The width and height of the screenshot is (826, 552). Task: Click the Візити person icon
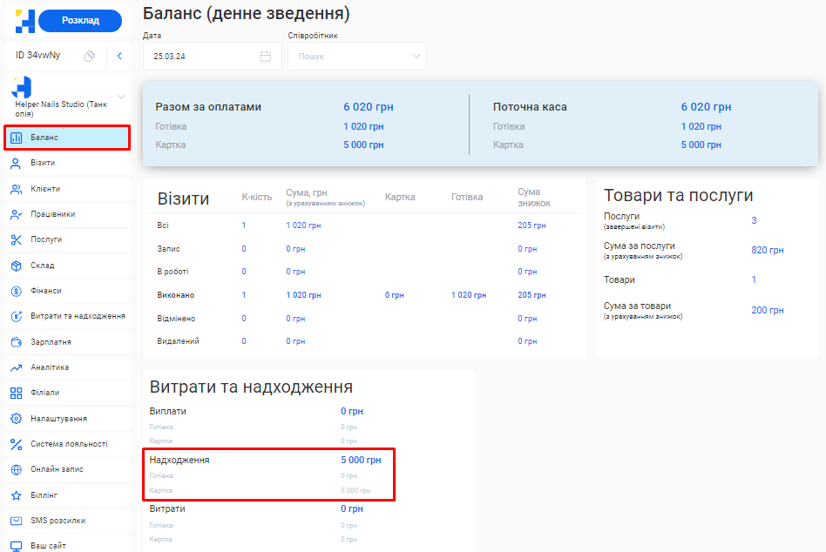pyautogui.click(x=16, y=163)
